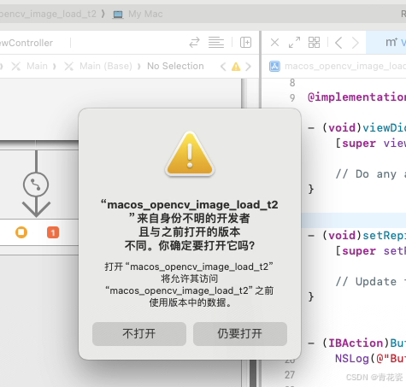
Task: Select the .m file tab in right editor
Action: click(x=385, y=43)
